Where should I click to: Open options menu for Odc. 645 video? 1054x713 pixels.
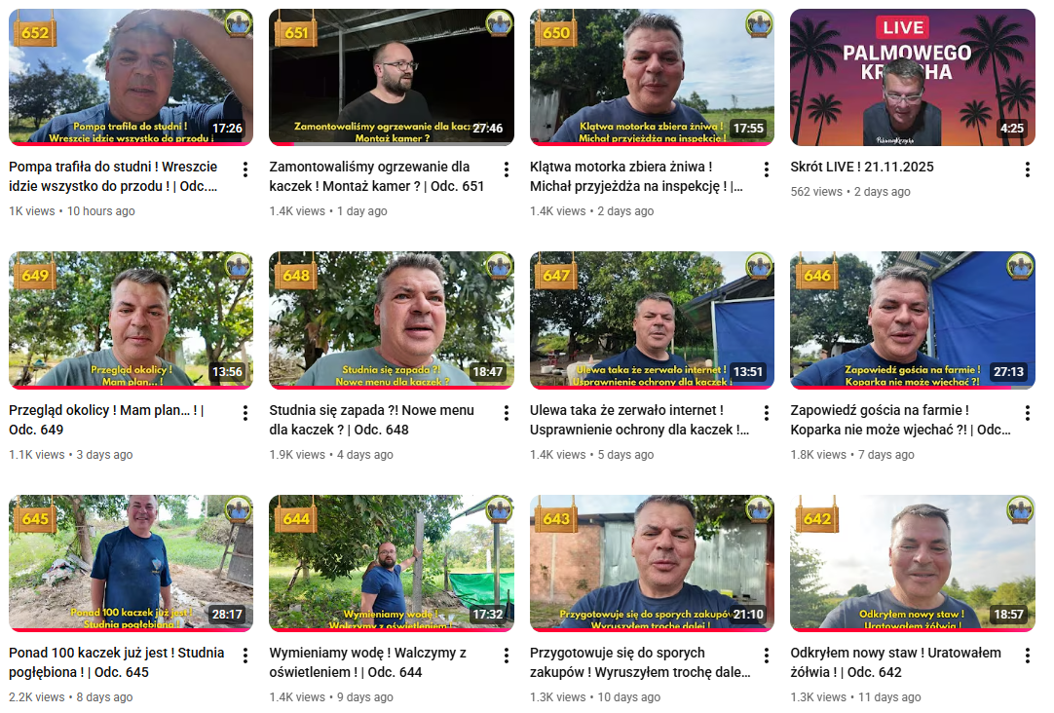pos(245,656)
